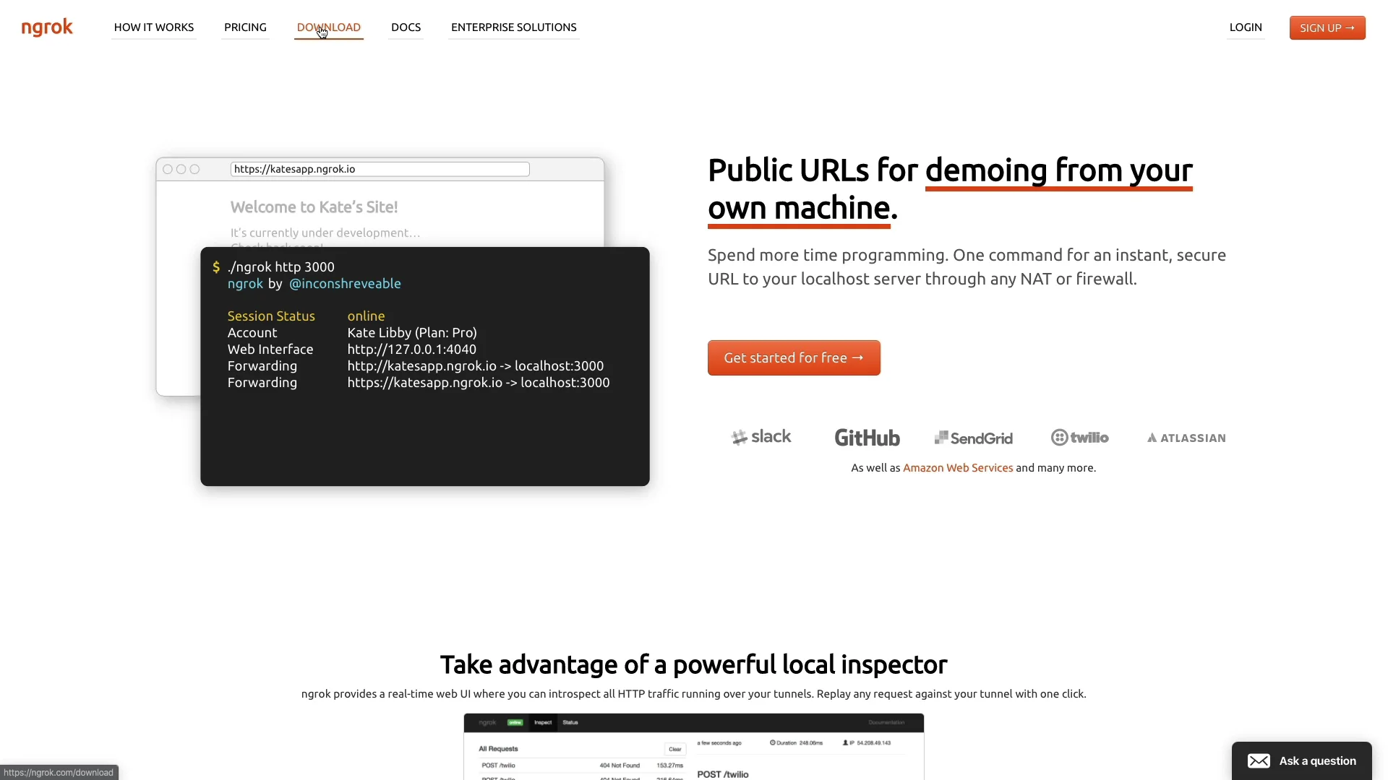Click the katesapp.ngrok.io address bar in the mock browser
Viewport: 1388px width, 780px height.
(x=380, y=169)
